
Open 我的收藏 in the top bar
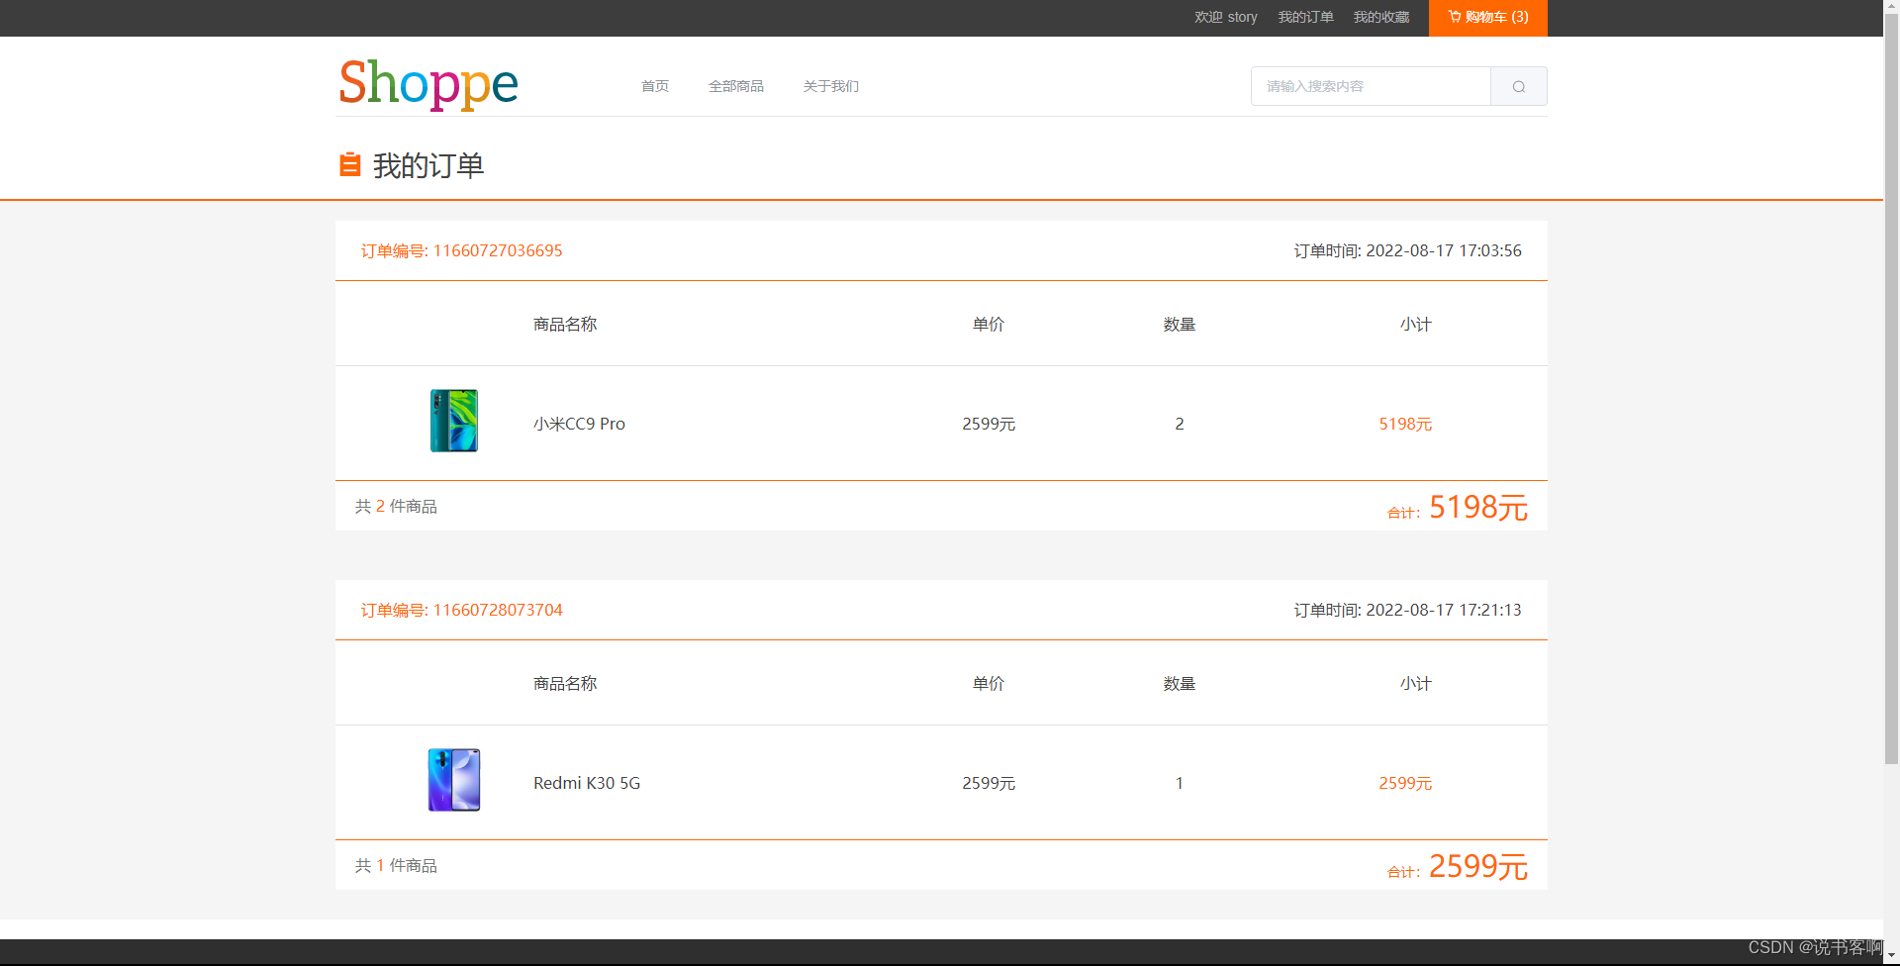[1381, 17]
